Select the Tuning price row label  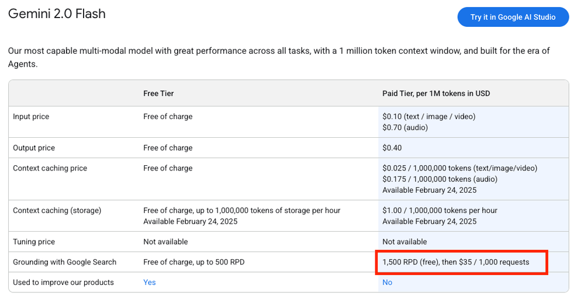tap(34, 242)
